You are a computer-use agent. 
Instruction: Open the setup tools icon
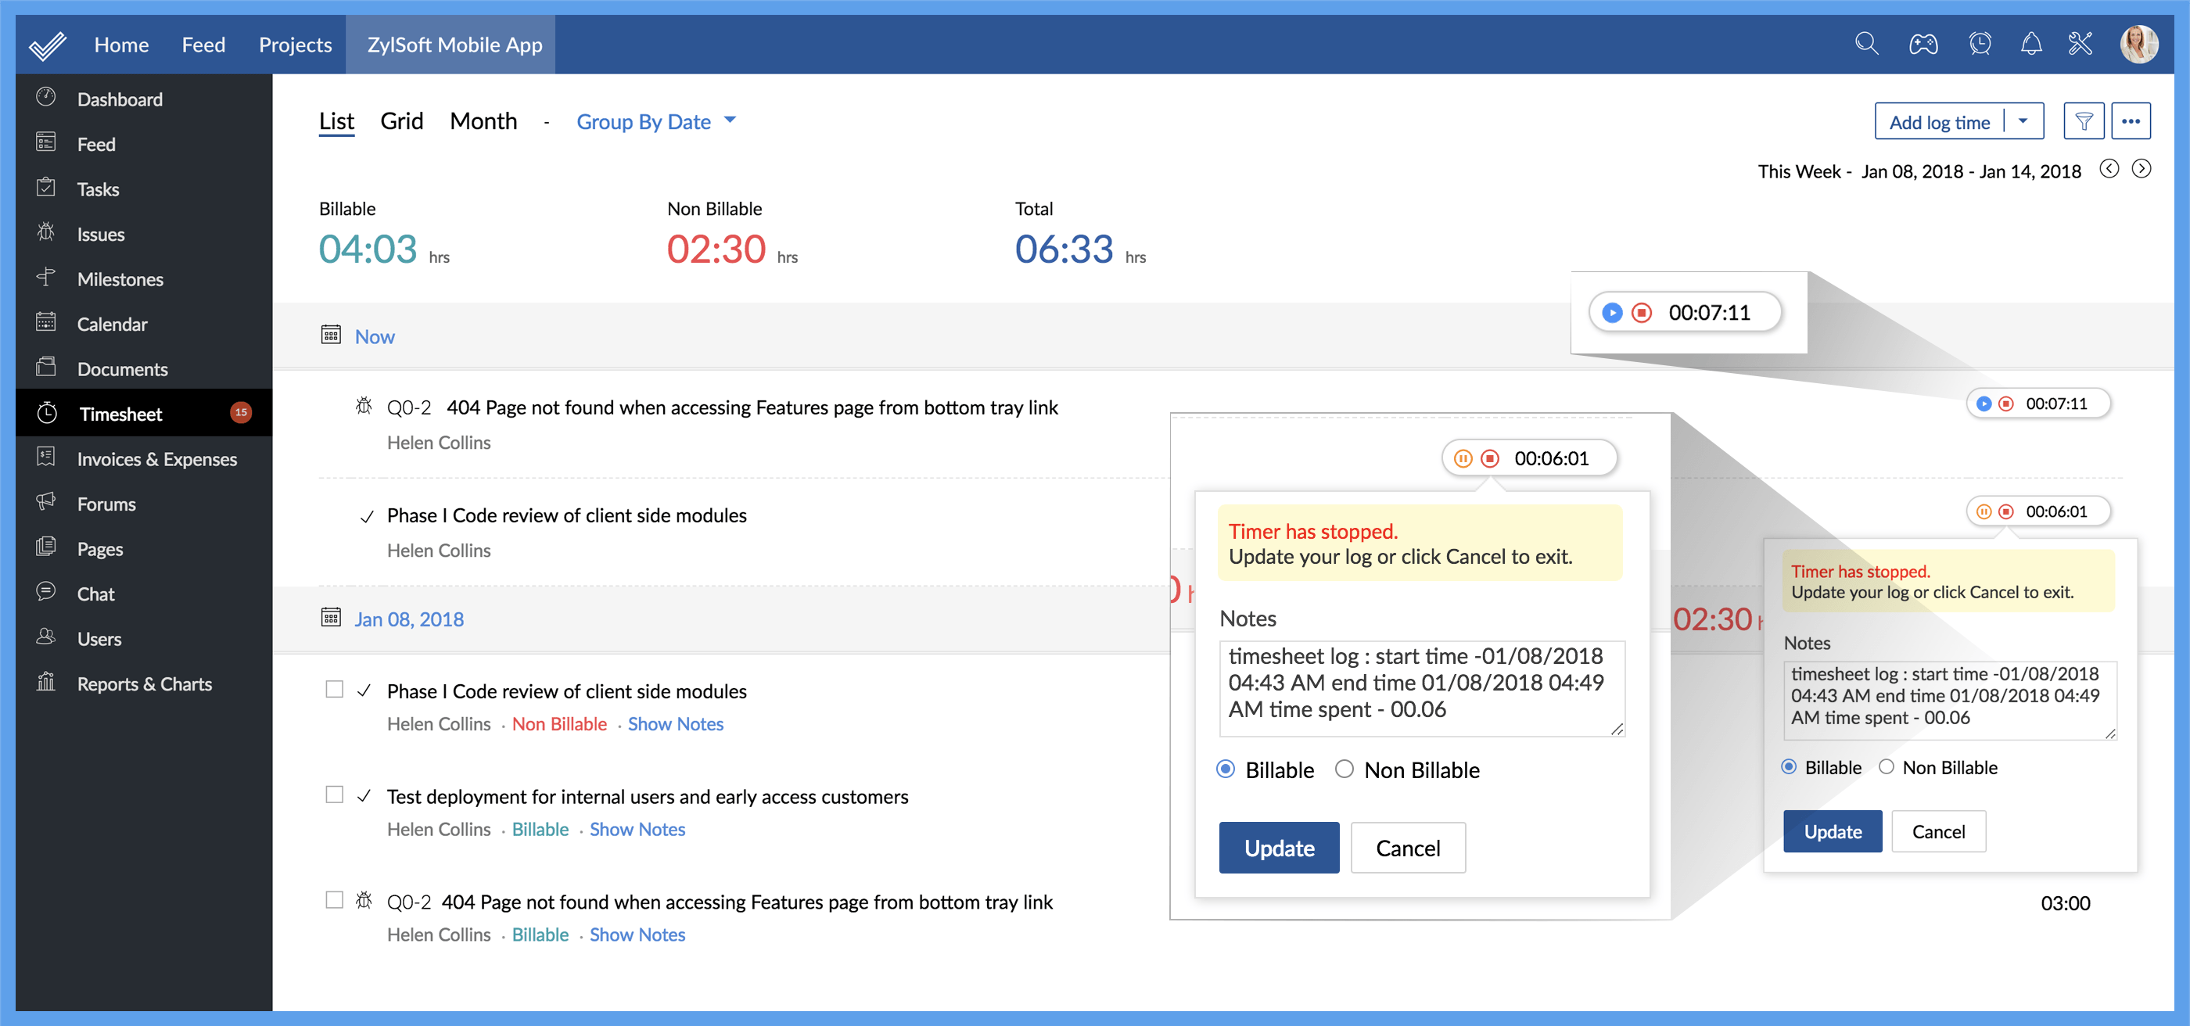click(x=2080, y=43)
